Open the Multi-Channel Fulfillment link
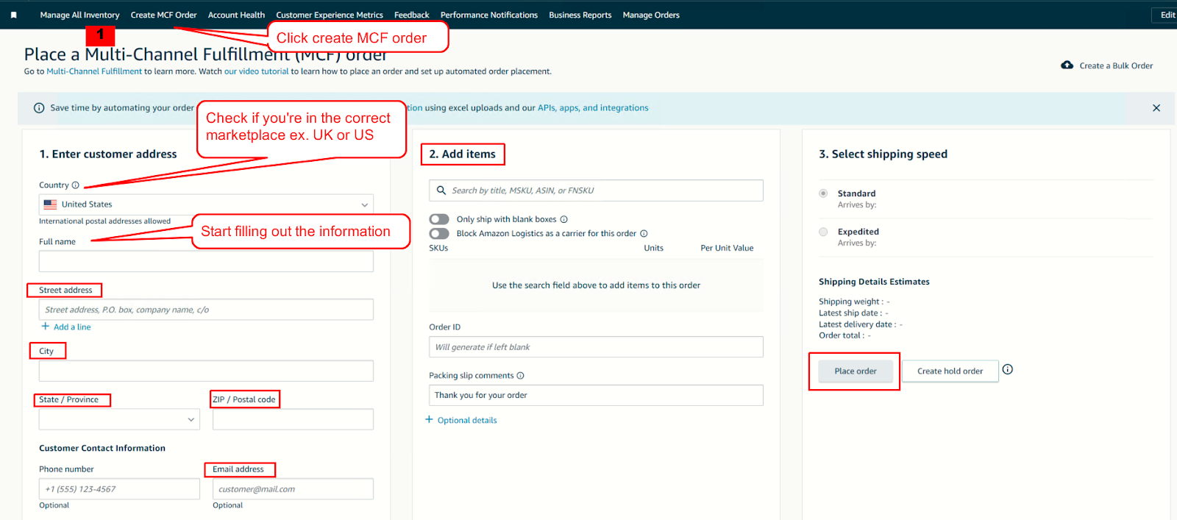1177x520 pixels. pyautogui.click(x=94, y=71)
